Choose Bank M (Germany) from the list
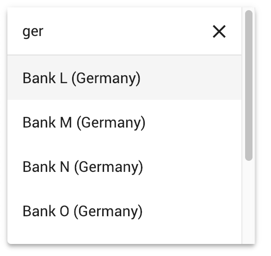 pos(124,122)
